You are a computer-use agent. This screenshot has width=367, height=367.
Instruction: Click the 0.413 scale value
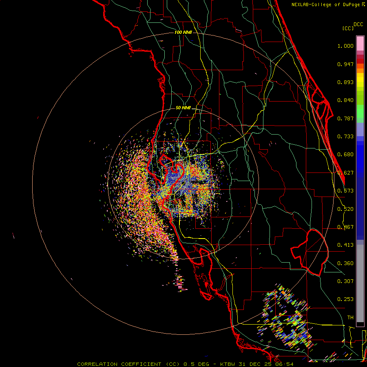pyautogui.click(x=345, y=245)
